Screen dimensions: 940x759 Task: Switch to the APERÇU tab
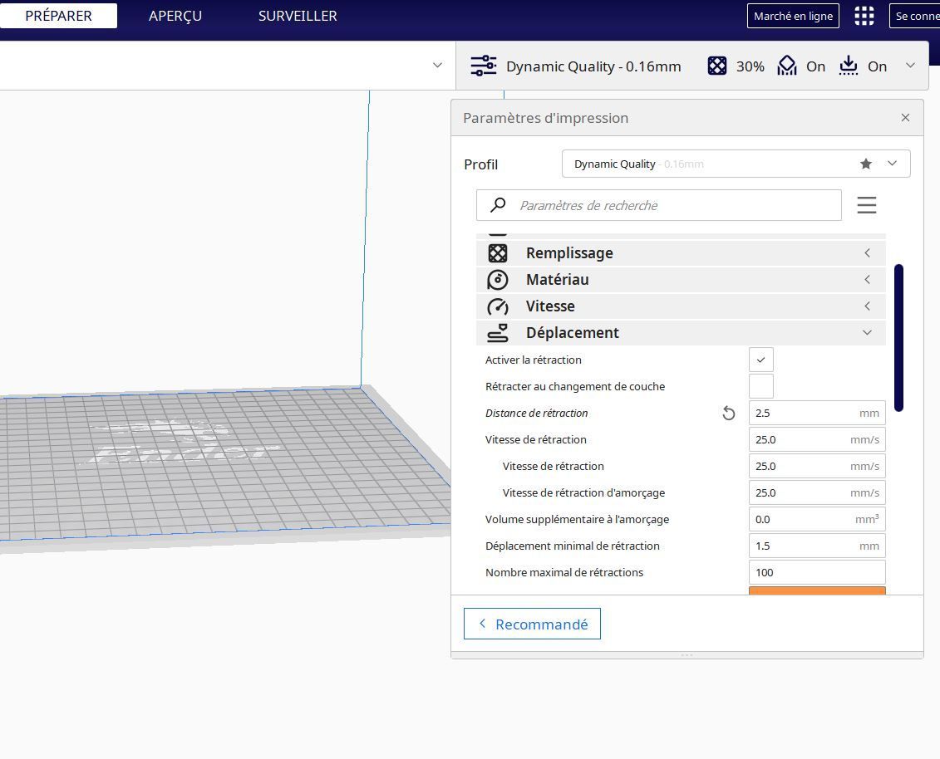click(175, 16)
